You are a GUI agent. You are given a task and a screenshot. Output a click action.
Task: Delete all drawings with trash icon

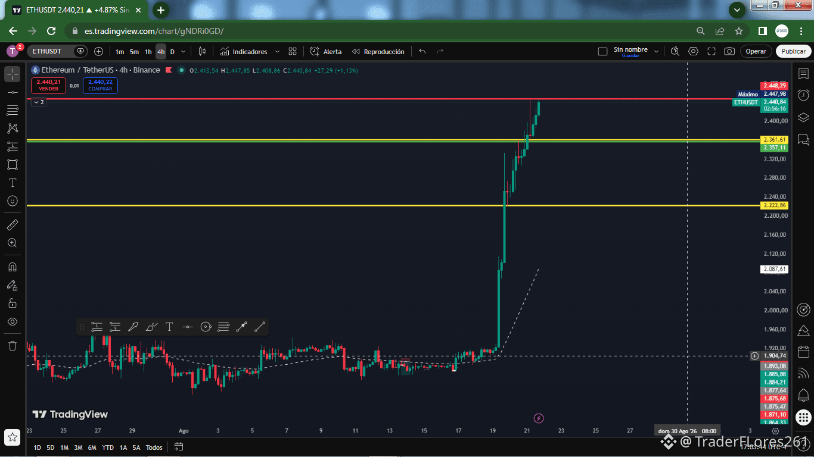[x=13, y=346]
